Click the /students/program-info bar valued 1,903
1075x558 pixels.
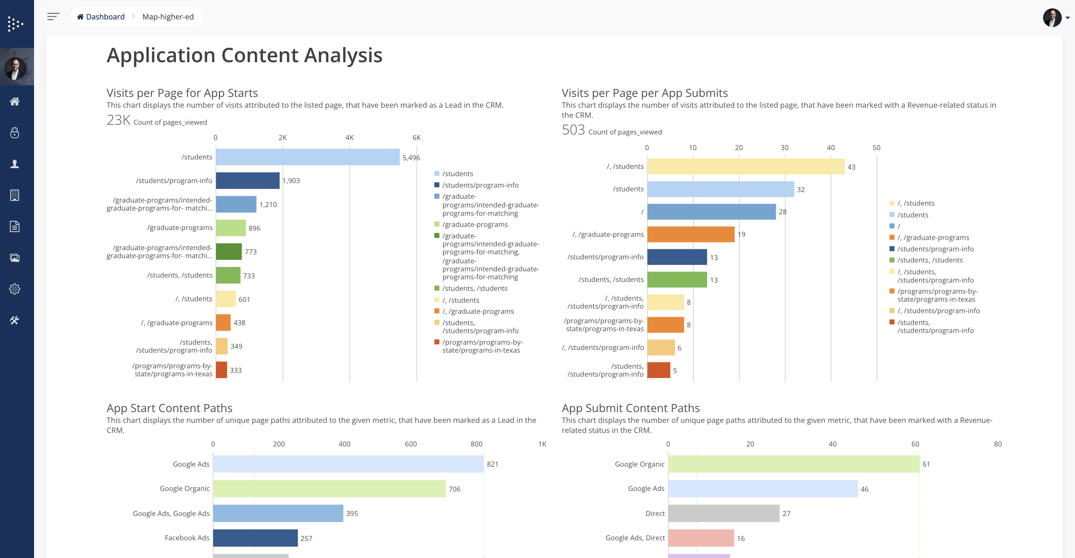(x=247, y=181)
